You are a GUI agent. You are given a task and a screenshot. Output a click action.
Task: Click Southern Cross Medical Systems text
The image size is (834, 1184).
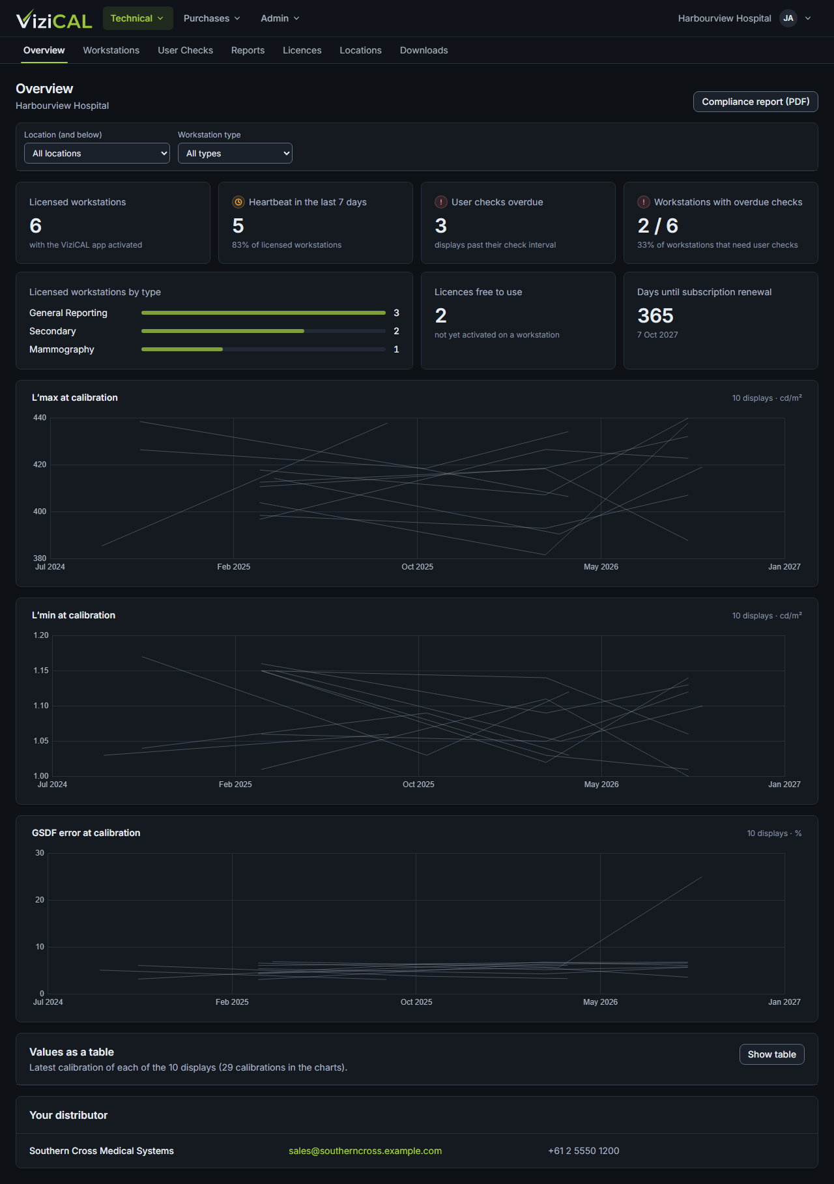(x=102, y=1151)
